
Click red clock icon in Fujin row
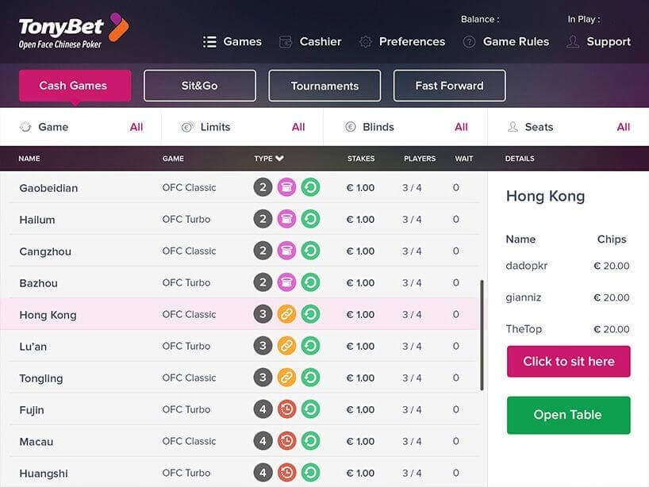(x=286, y=410)
